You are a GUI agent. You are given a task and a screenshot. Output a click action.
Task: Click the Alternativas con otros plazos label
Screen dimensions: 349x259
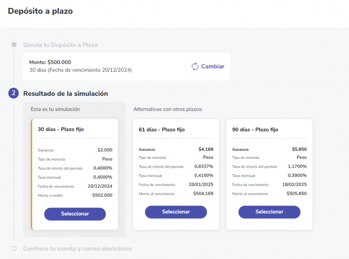168,109
